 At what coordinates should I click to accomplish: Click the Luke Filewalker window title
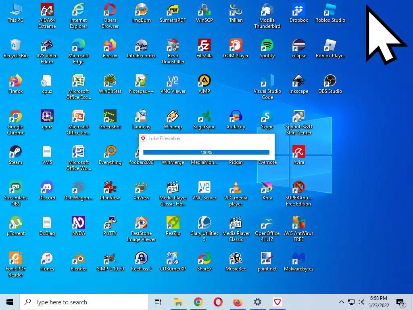point(165,138)
